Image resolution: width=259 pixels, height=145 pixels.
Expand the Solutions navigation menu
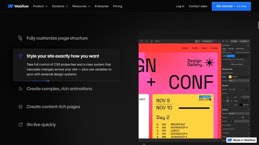(60, 6)
